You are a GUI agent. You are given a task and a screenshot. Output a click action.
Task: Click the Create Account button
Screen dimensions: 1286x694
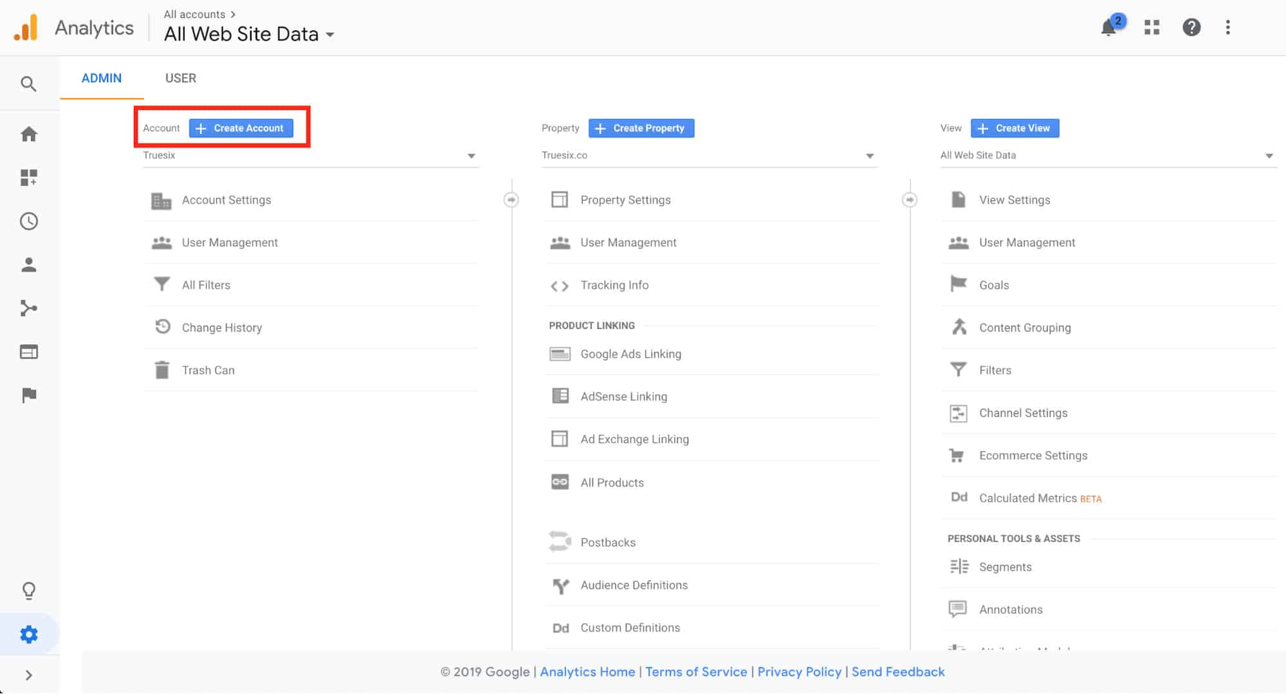pyautogui.click(x=241, y=128)
